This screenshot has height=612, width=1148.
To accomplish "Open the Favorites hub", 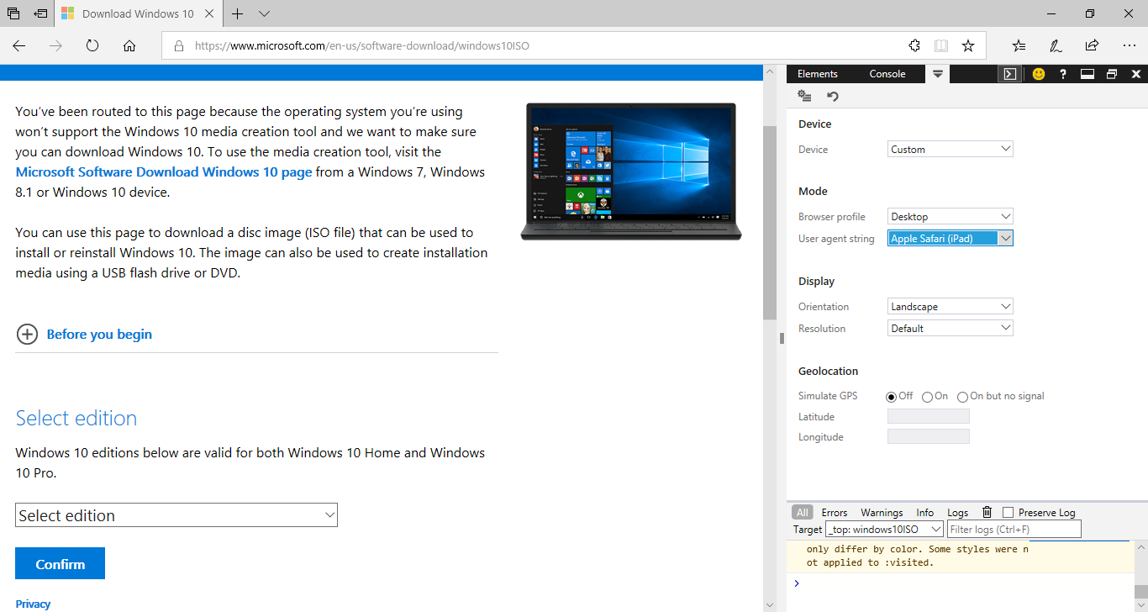I will (x=1019, y=46).
